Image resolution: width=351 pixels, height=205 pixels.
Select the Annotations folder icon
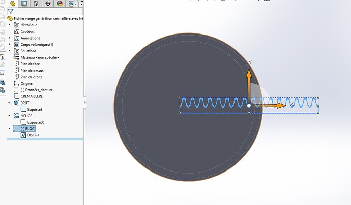[17, 38]
